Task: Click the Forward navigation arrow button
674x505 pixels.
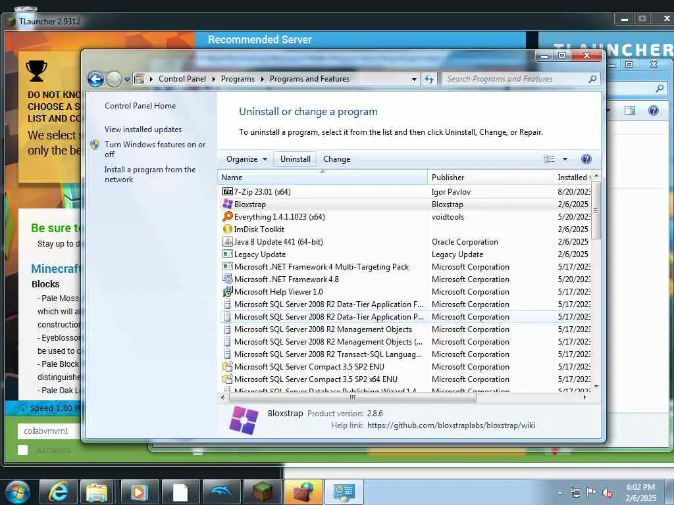Action: (x=114, y=79)
